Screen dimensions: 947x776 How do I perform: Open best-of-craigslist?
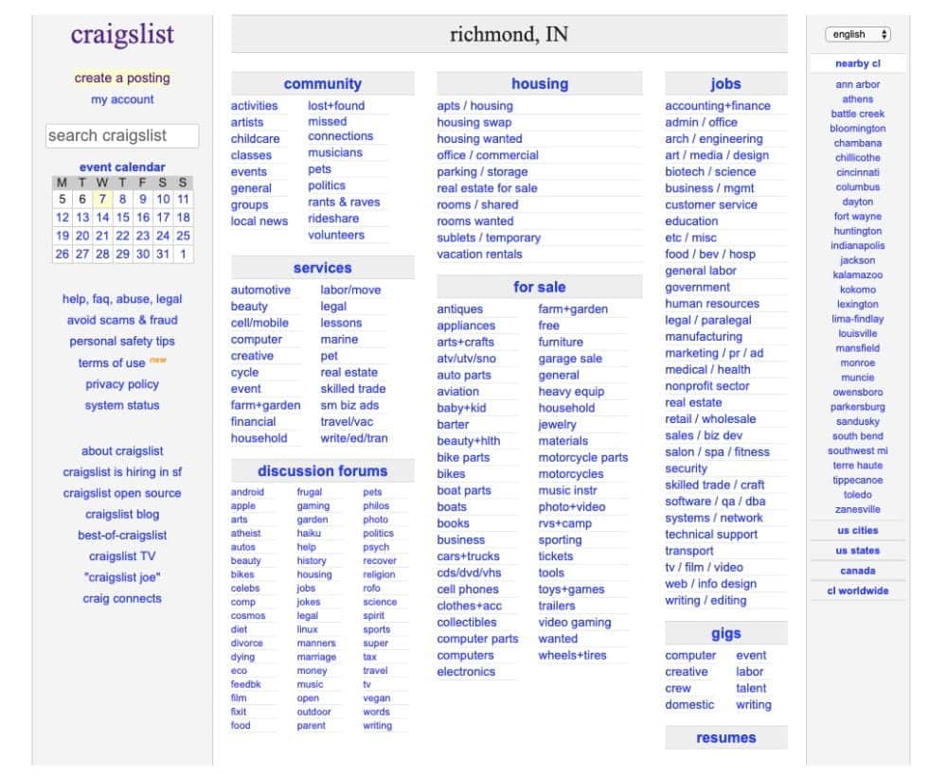[121, 535]
